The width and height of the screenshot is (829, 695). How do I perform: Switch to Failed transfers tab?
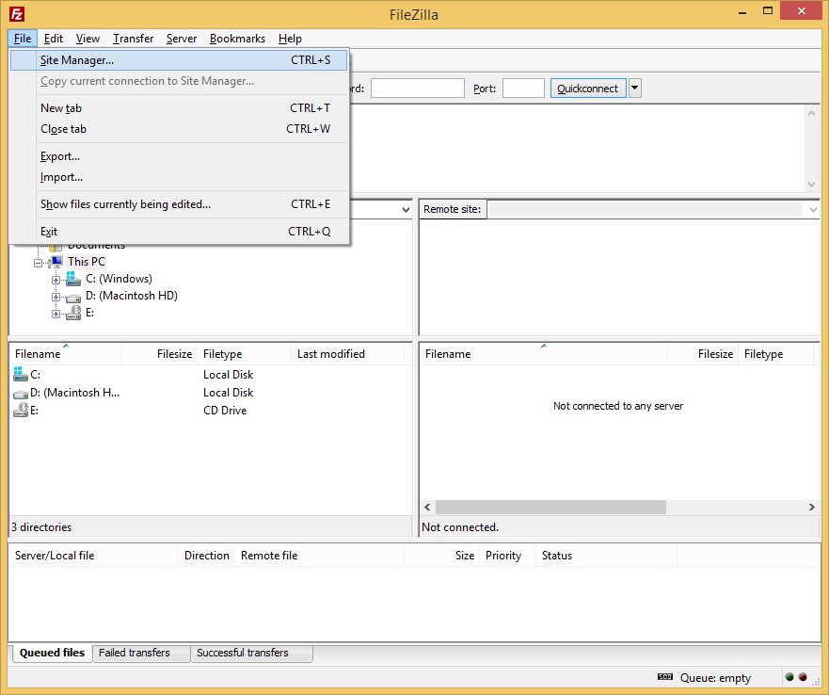[x=141, y=653]
